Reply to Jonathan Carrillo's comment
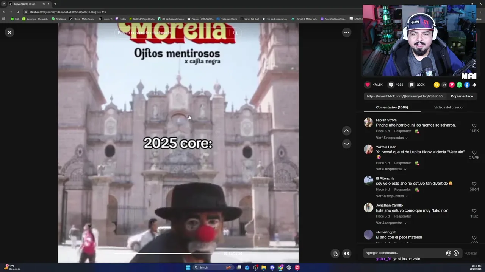485x272 pixels. click(x=402, y=216)
